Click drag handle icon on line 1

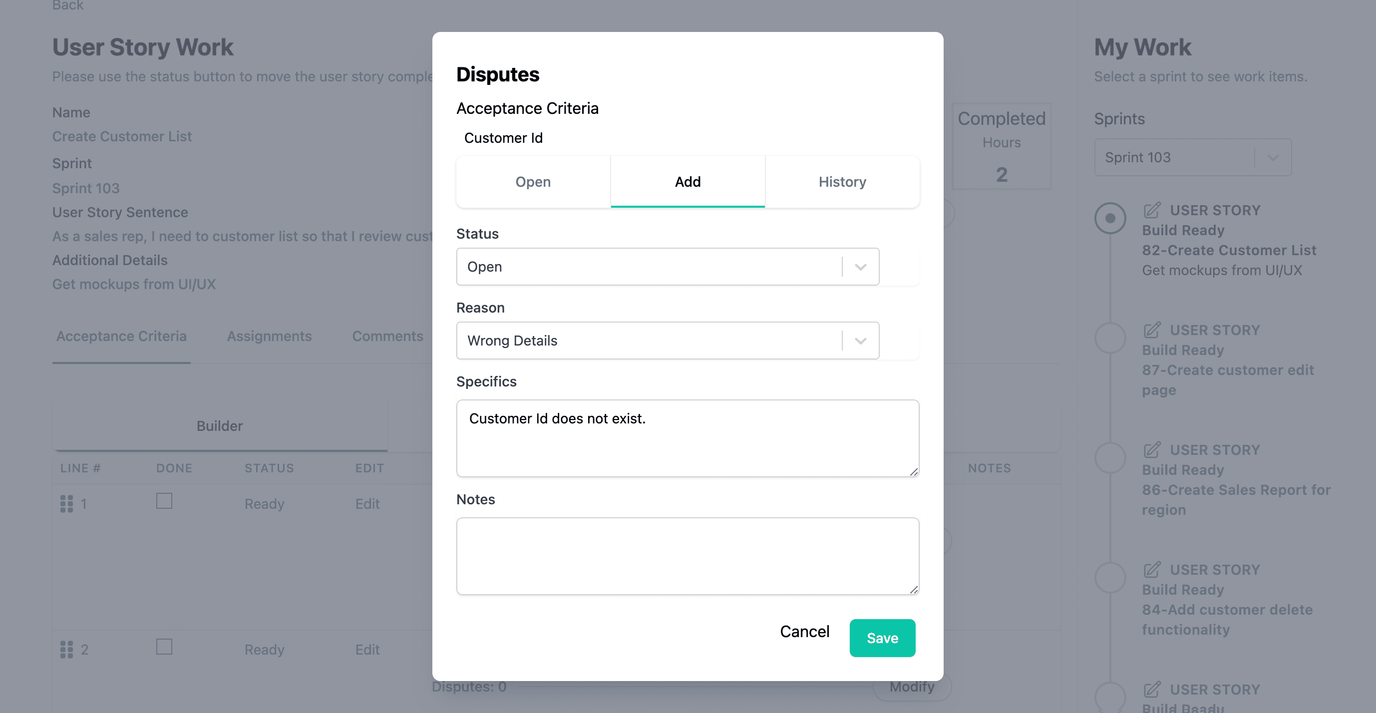[x=66, y=504]
